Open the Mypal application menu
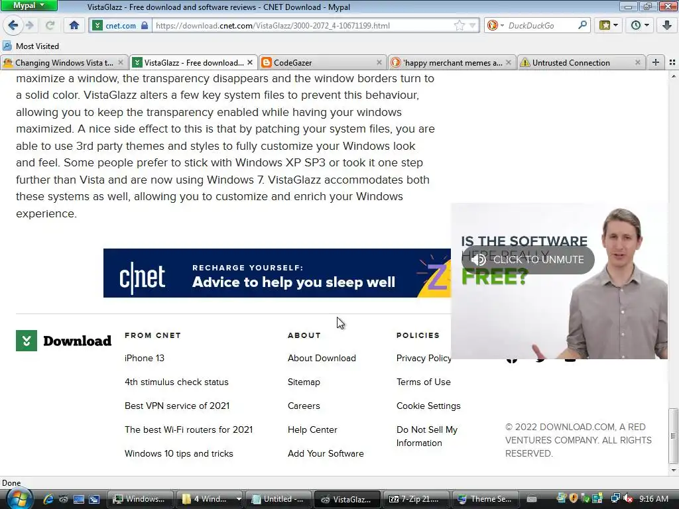679x509 pixels. pyautogui.click(x=29, y=5)
